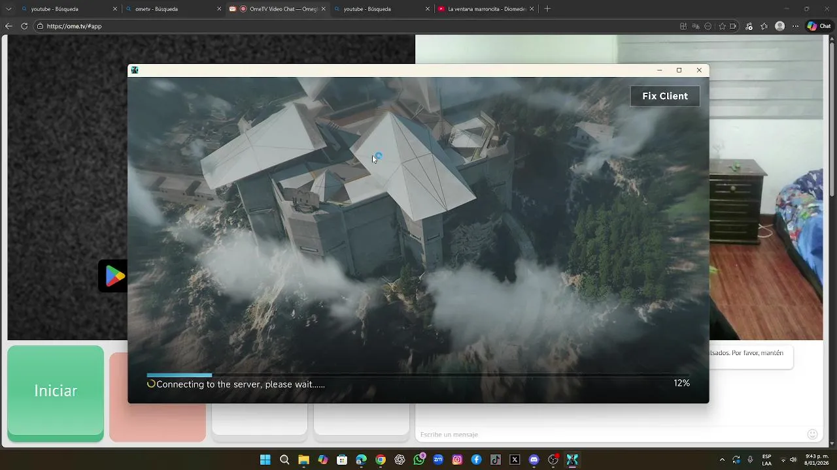Image resolution: width=837 pixels, height=470 pixels.
Task: Open the volume tray icon
Action: tap(793, 460)
